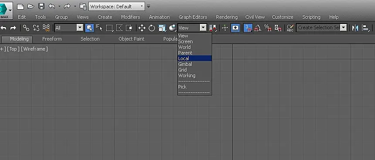Open the Workspace: Default dropdown
The width and height of the screenshot is (375, 160).
(117, 7)
